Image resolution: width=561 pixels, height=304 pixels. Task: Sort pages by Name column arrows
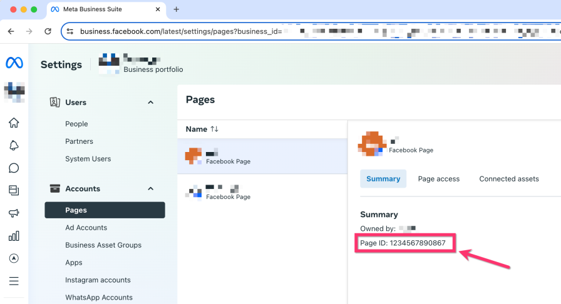214,129
